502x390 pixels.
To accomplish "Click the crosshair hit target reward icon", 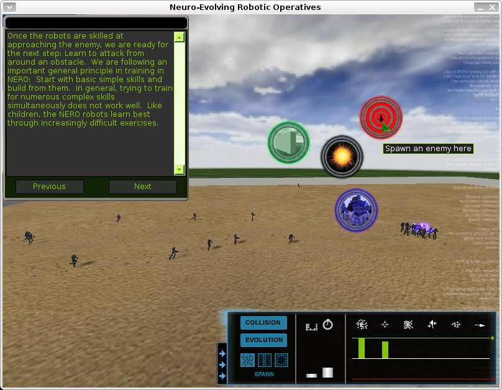I will [385, 325].
